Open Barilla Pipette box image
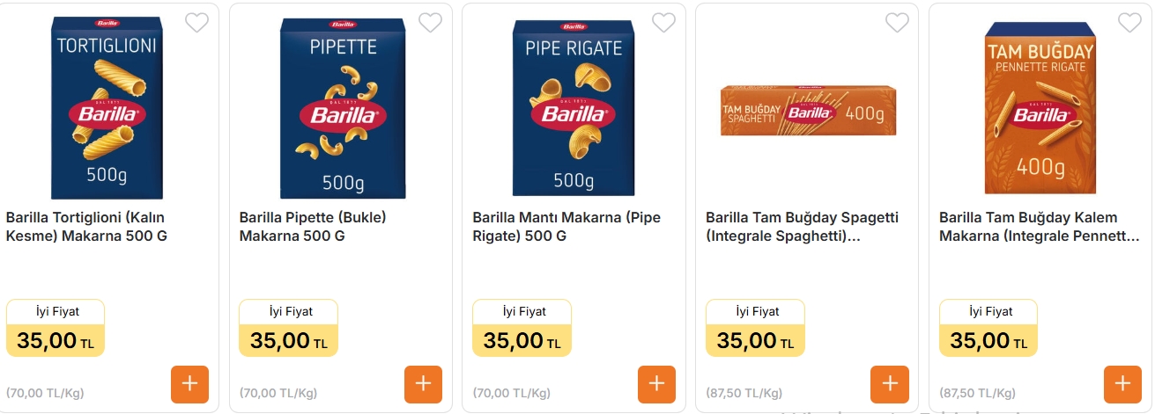The image size is (1155, 414). coord(343,107)
